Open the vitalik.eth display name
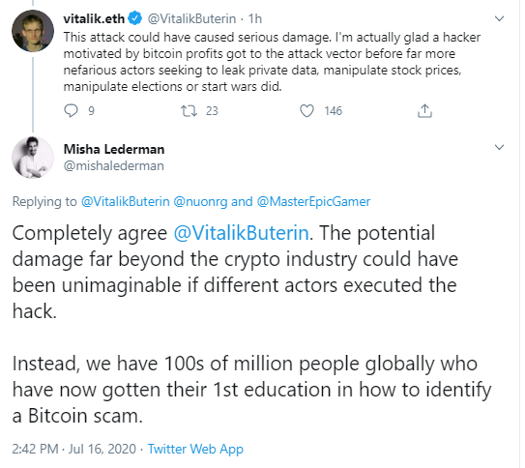The width and height of the screenshot is (525, 468). click(x=94, y=18)
